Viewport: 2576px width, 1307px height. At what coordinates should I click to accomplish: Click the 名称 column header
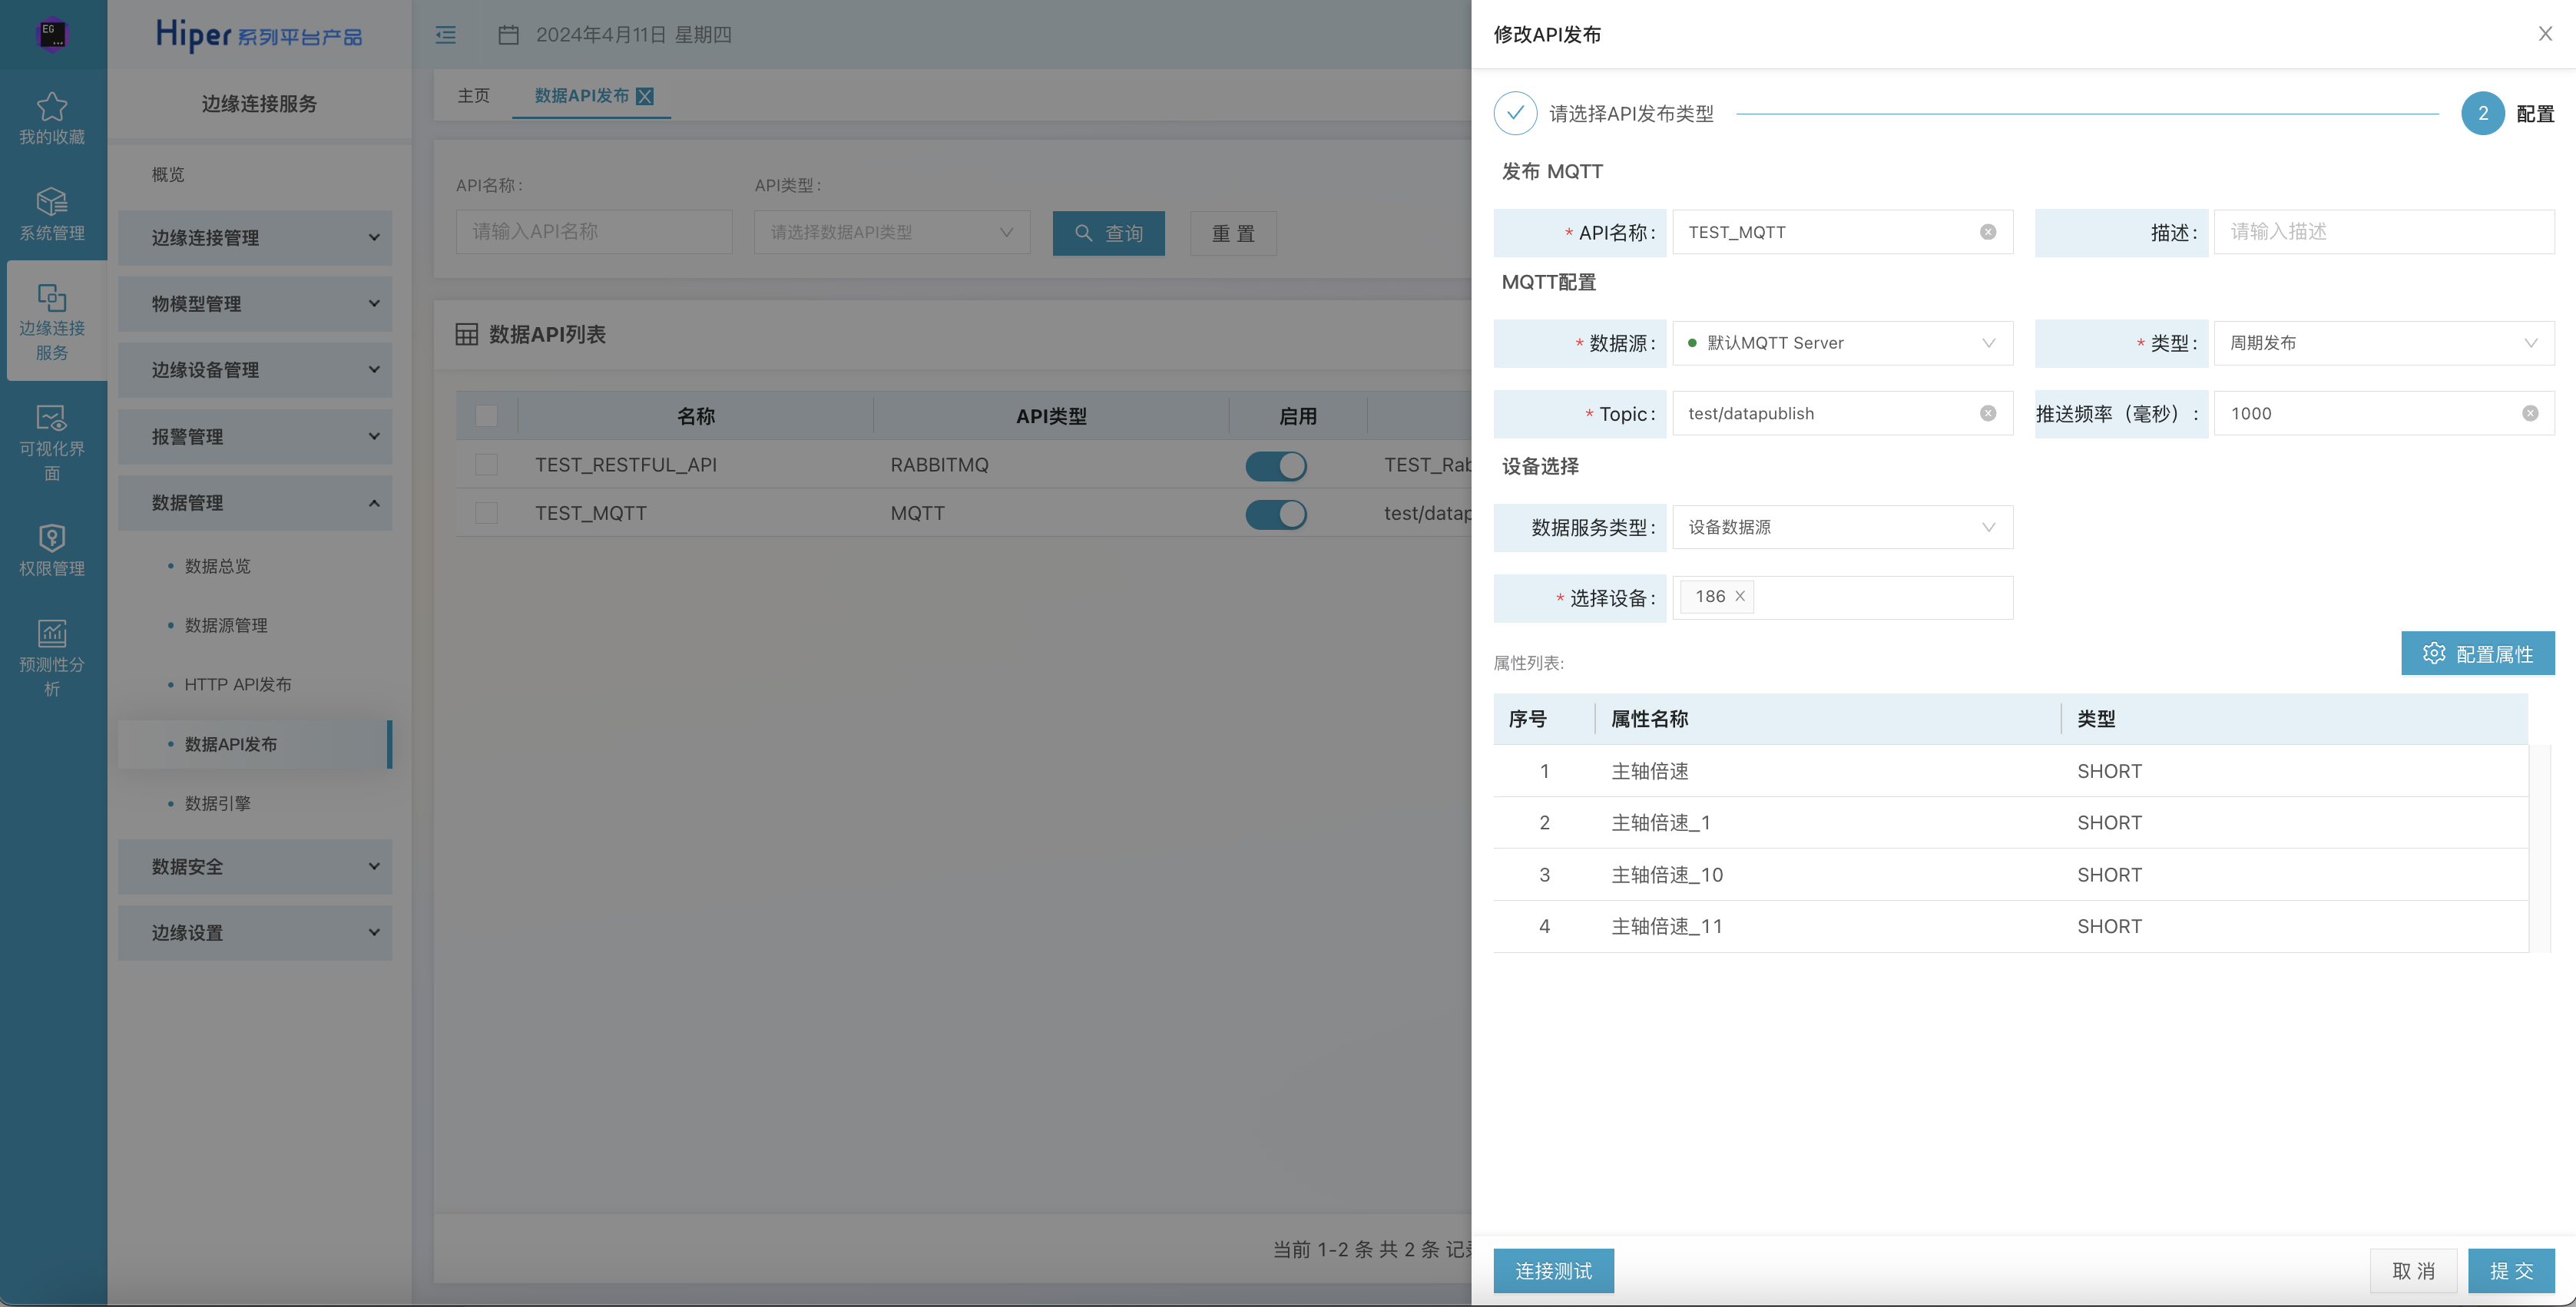coord(696,416)
